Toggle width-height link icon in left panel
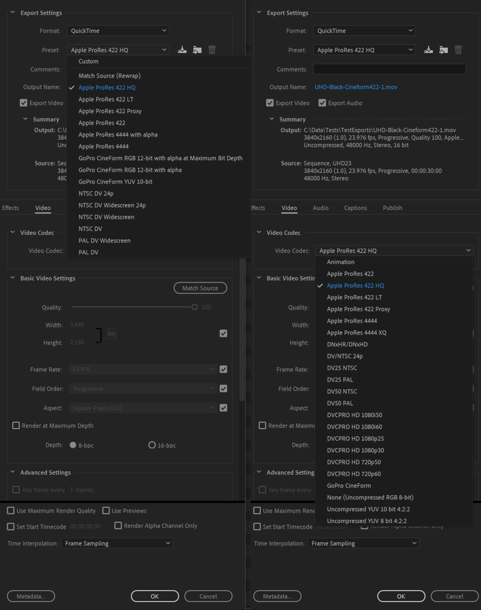The height and width of the screenshot is (610, 481). (x=112, y=334)
